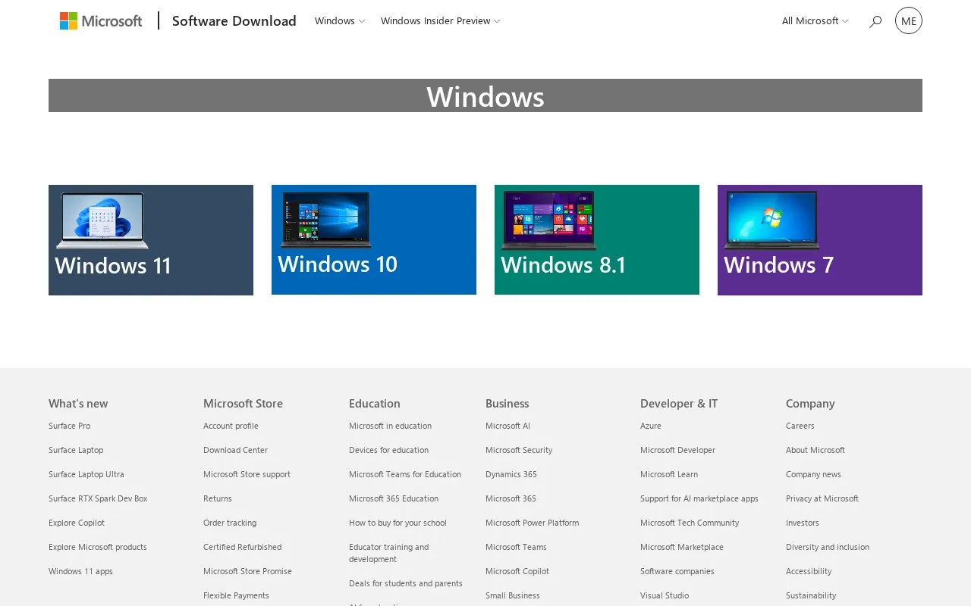Open Azure link
This screenshot has height=606, width=971.
tap(651, 426)
